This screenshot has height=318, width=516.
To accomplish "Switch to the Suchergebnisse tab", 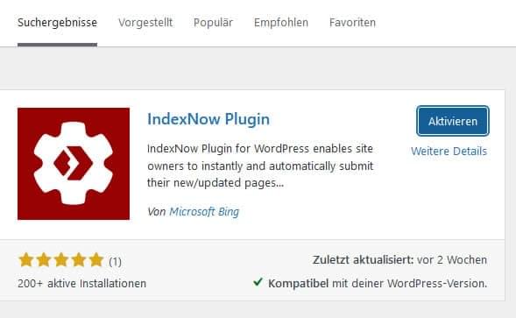I will (x=57, y=23).
